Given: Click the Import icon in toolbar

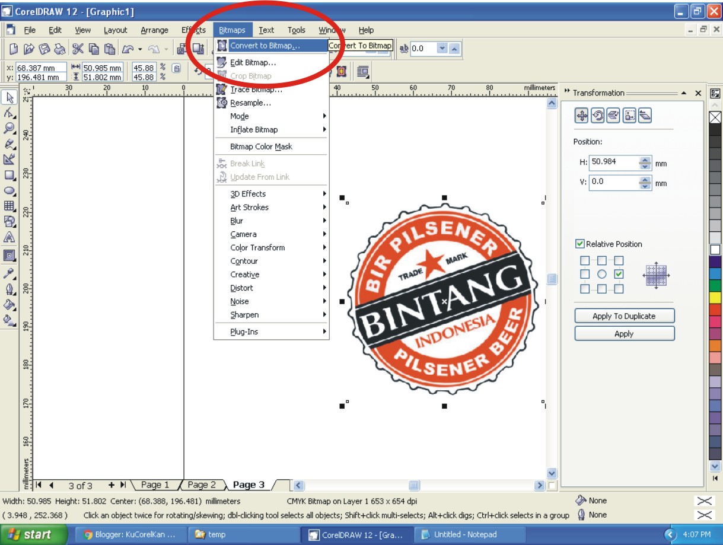Looking at the screenshot, I should tap(183, 49).
